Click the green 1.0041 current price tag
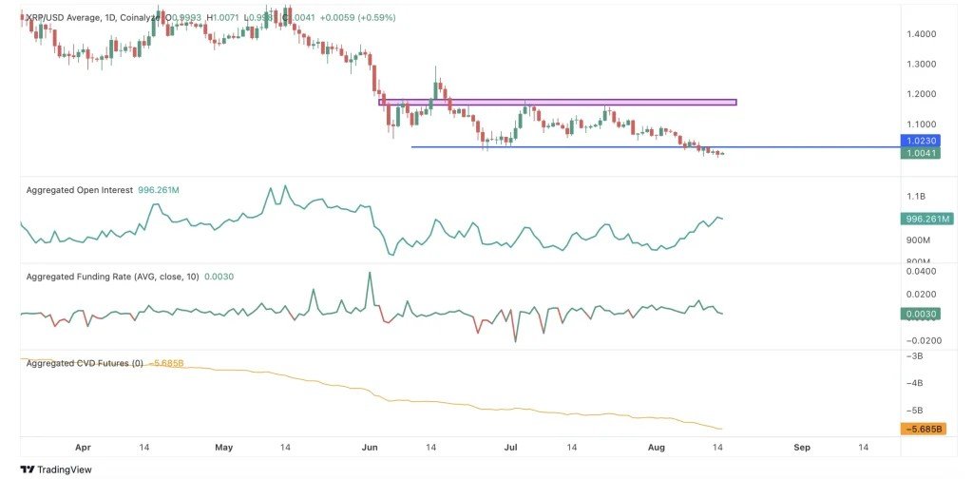Screen dimensions: 973x479 click(x=920, y=153)
